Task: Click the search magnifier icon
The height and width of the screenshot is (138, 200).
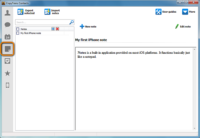Action: (x=71, y=22)
